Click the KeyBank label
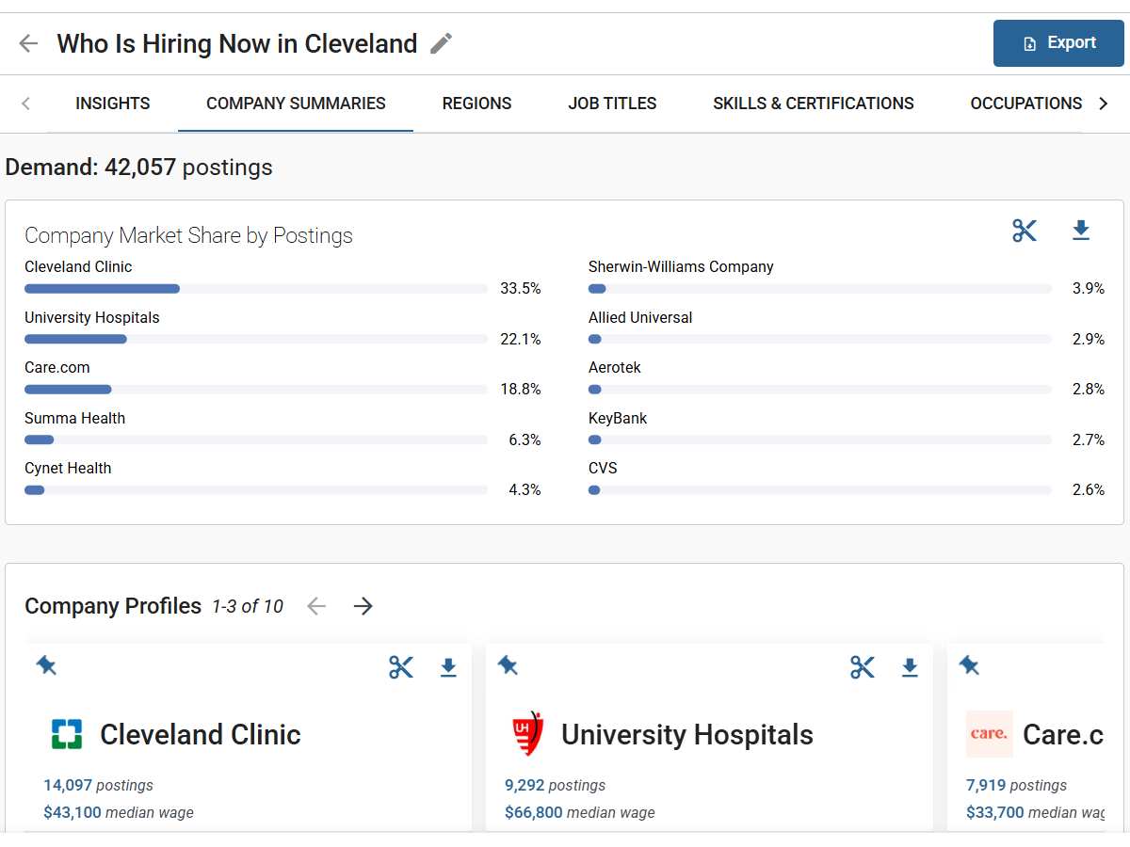 tap(618, 419)
